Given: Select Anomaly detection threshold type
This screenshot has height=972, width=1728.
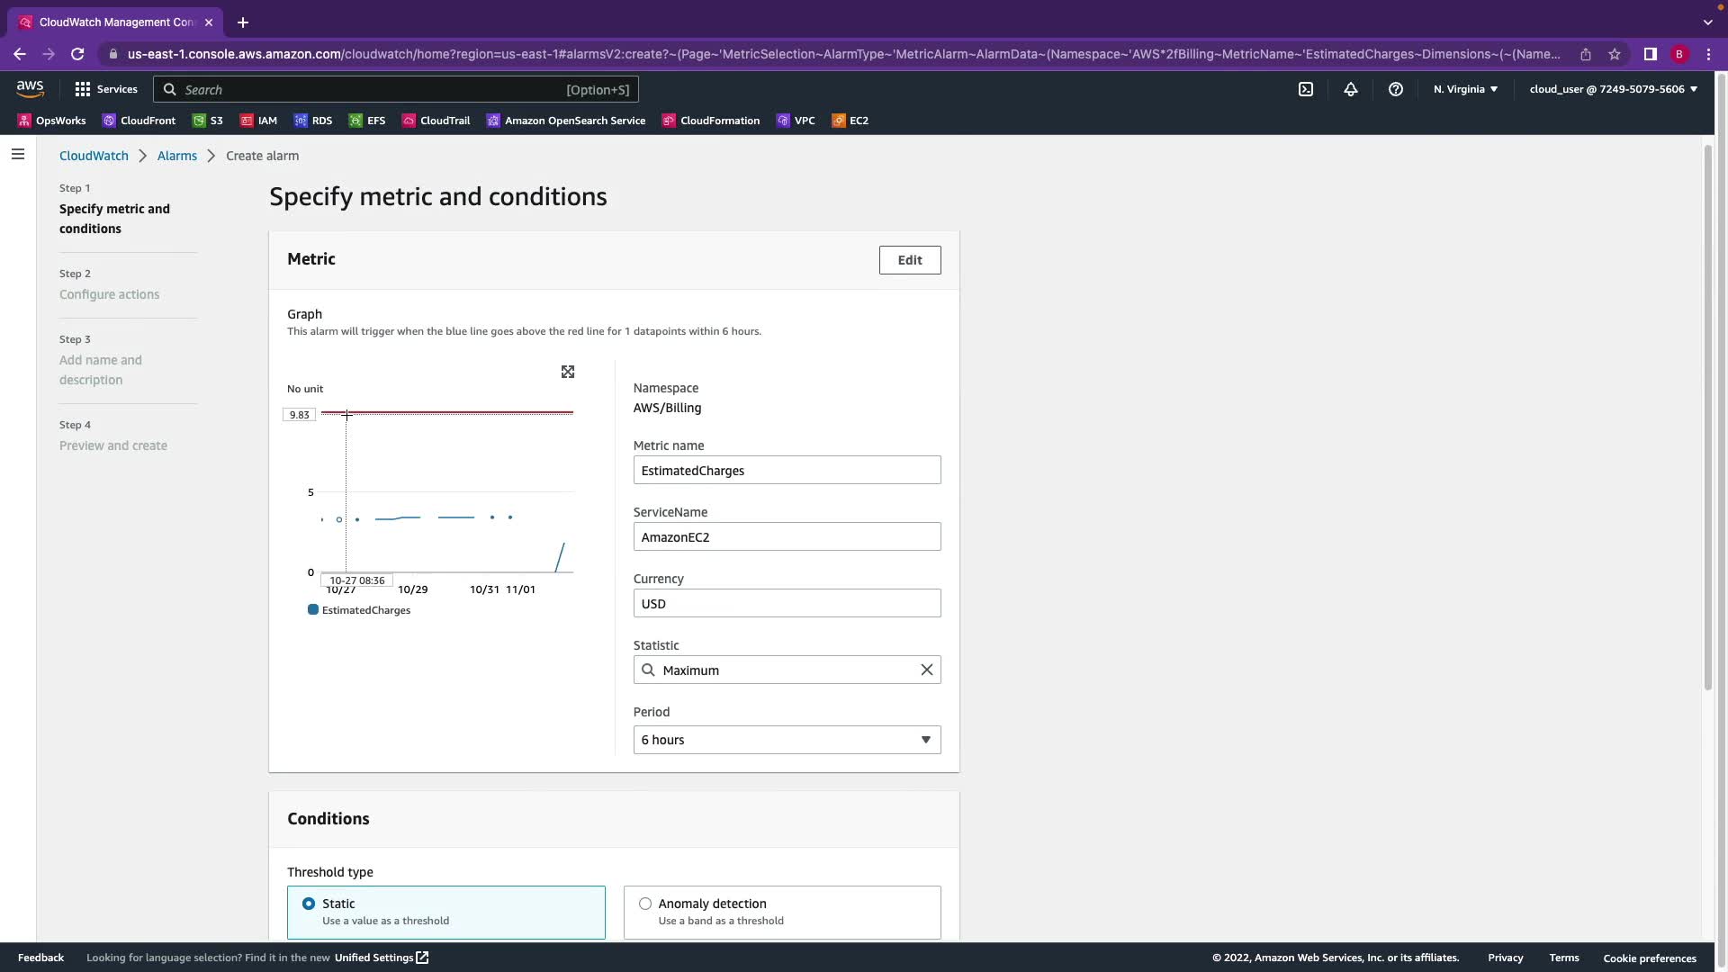Looking at the screenshot, I should 645,904.
